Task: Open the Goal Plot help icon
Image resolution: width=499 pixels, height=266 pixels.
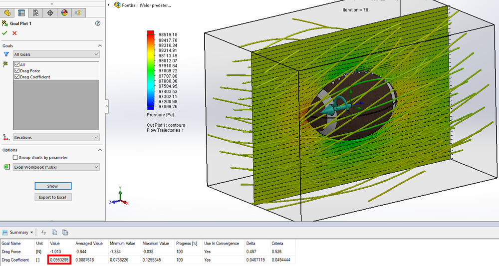Action: [x=98, y=23]
